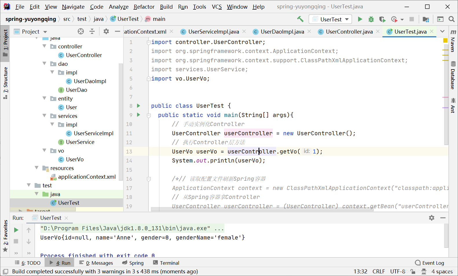
Task: Open the Ant tool window
Action: tap(453, 105)
